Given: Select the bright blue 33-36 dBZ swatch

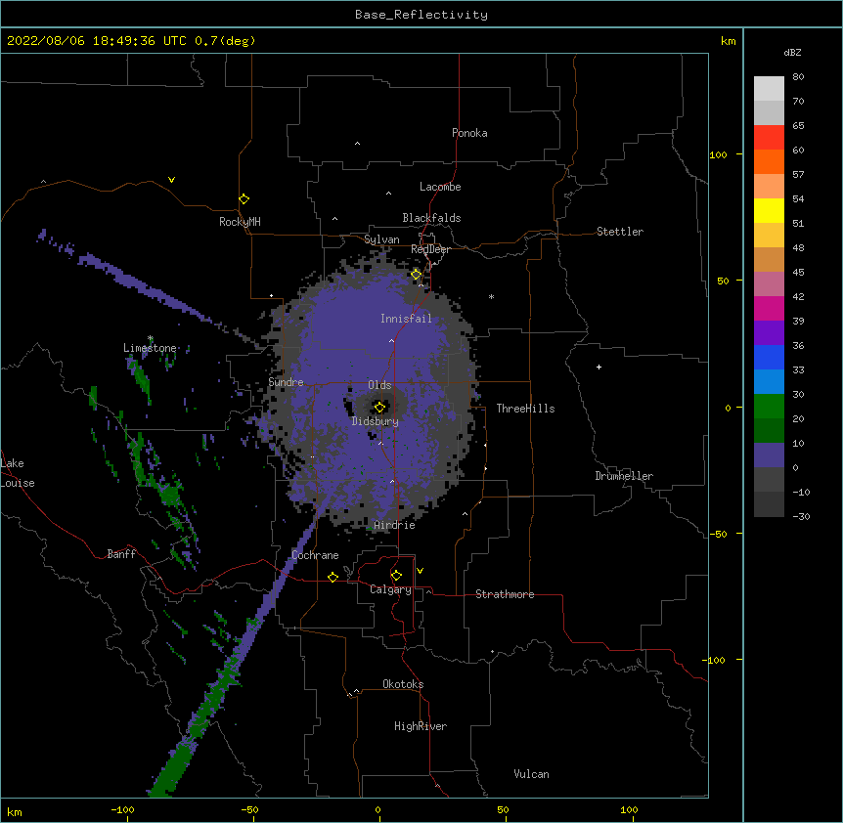Looking at the screenshot, I should pos(769,357).
